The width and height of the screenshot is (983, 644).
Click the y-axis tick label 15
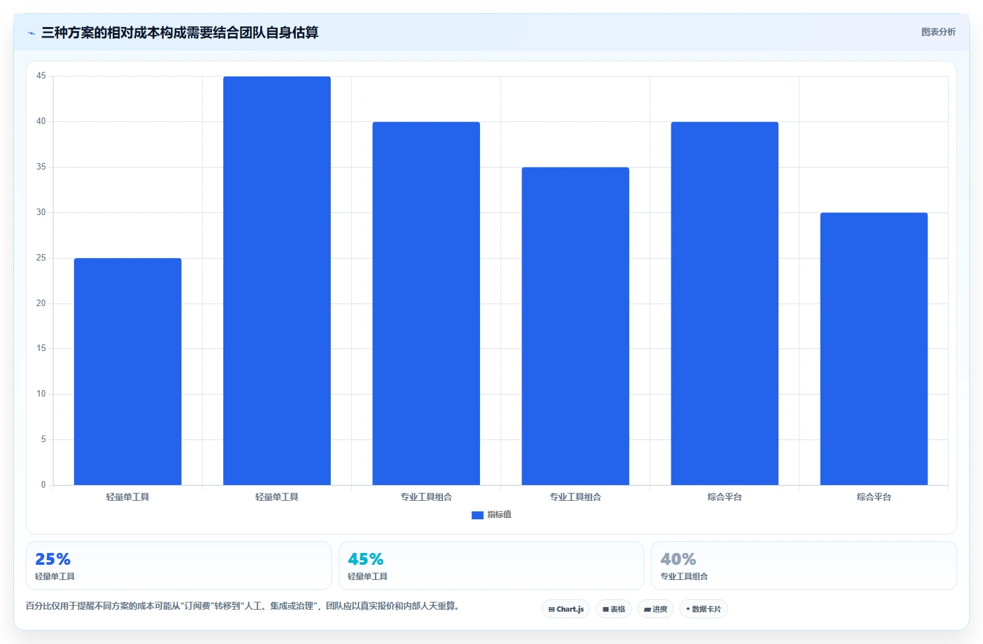(x=41, y=348)
